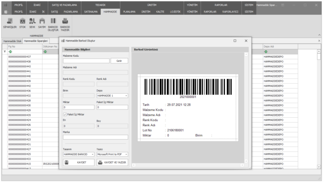
Task: Open the Sayım ribbon icon
Action: click(42, 23)
